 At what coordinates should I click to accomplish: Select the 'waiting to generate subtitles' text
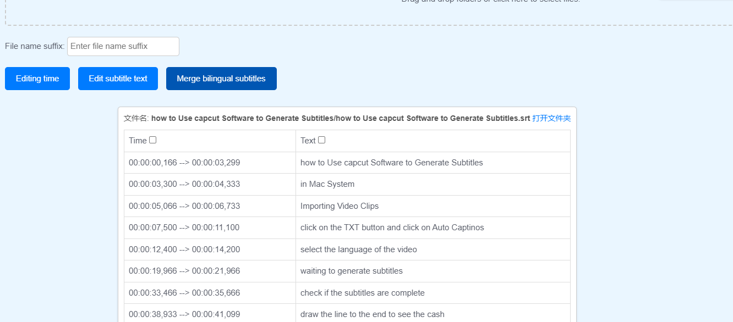coord(352,271)
